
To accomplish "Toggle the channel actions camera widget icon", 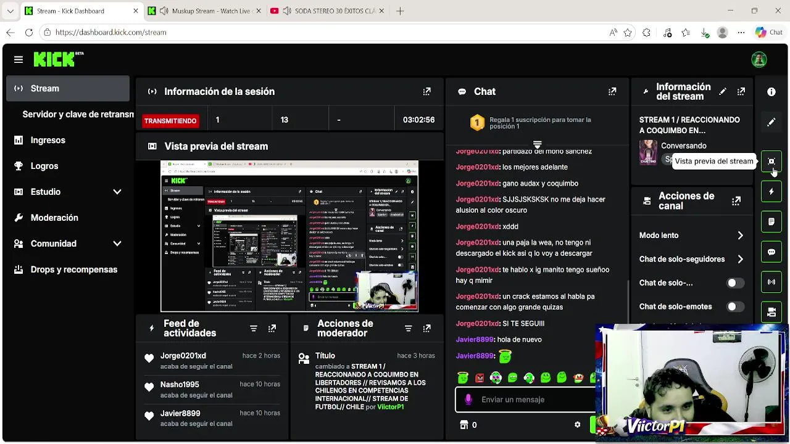I will point(771,312).
